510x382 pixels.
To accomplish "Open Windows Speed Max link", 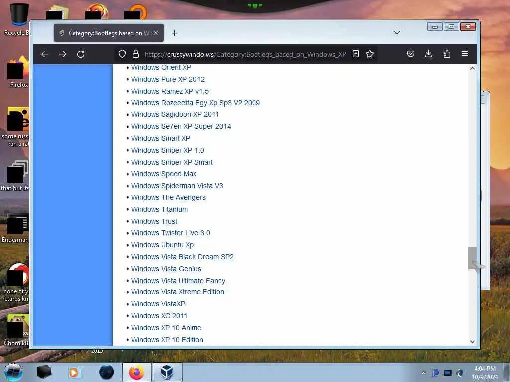I will tap(164, 174).
